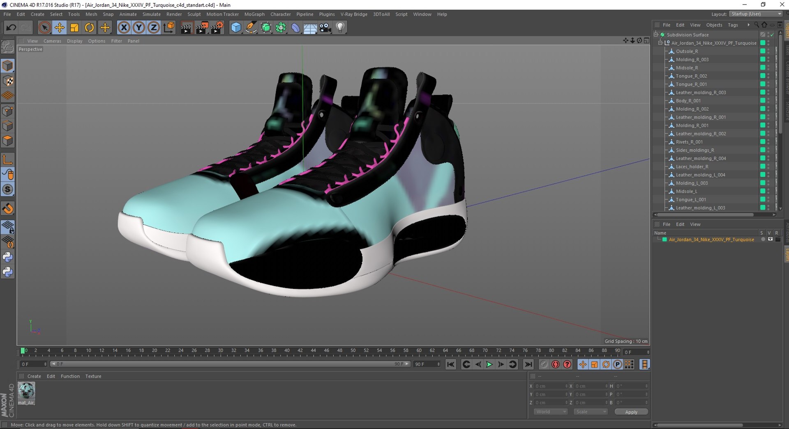Add a Subdivision Surface generator
Screen dimensions: 789x429
coord(266,27)
